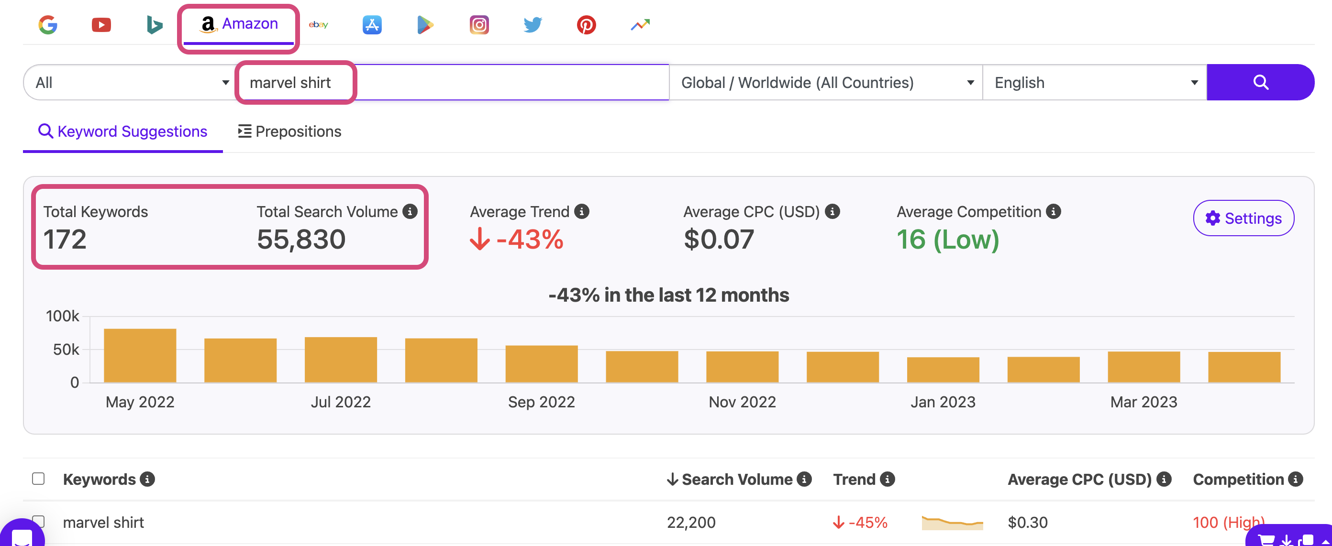The width and height of the screenshot is (1332, 546).
Task: Open the eBay keyword source
Action: (x=318, y=24)
